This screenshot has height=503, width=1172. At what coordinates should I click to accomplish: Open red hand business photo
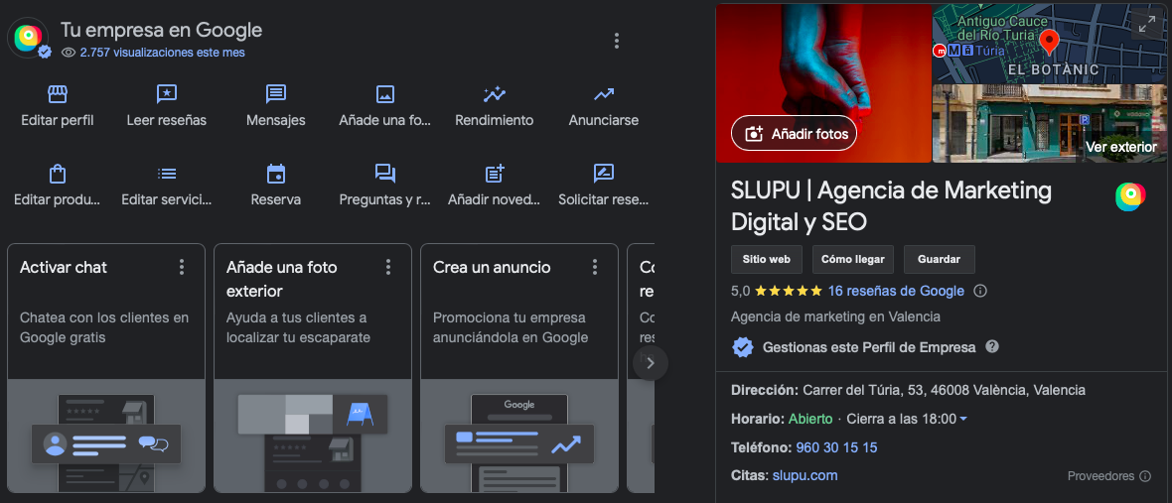pyautogui.click(x=823, y=82)
